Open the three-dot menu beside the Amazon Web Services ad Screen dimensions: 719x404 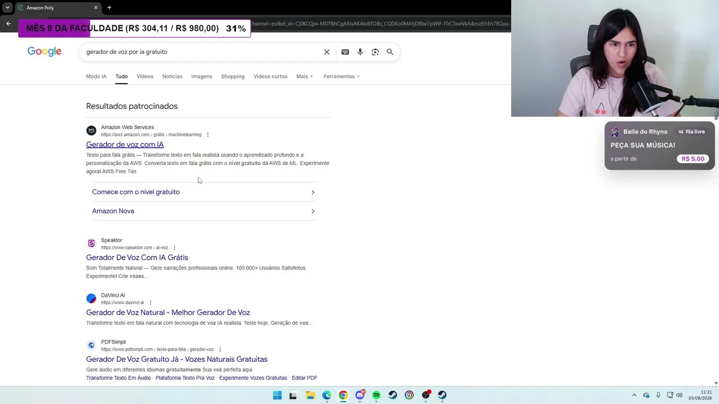pos(208,135)
